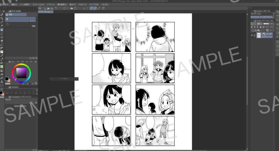Select the 手のひら sub tool
Viewport: 279px width, 151px height.
point(21,20)
